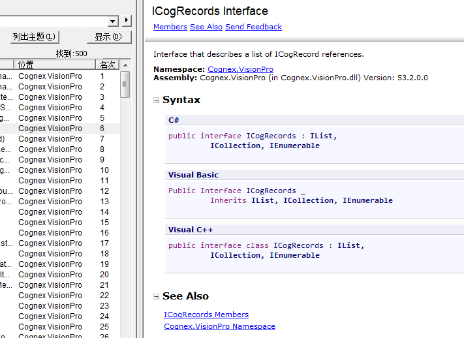Screen dimensions: 464x338
Task: Click the 列出主题 button
Action: click(x=35, y=37)
